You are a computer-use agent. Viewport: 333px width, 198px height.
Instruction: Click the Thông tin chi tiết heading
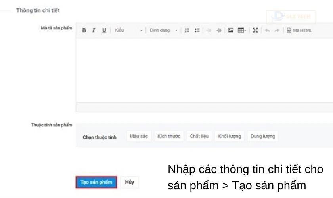(38, 10)
